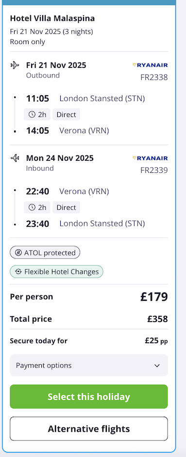Click the Payment options chevron arrow
Image resolution: width=186 pixels, height=457 pixels.
(x=157, y=366)
